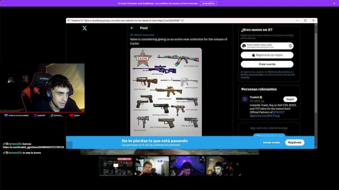This screenshot has height=190, width=339.
Task: Click Inicia sesión como Lauty button
Action: 267,46
